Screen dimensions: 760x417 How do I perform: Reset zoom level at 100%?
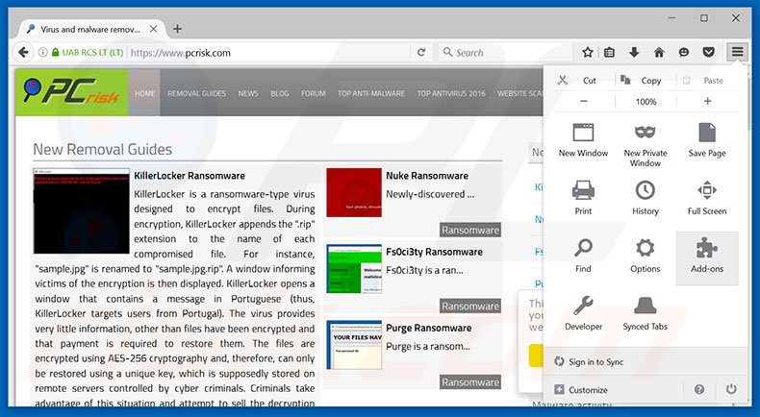tap(646, 102)
